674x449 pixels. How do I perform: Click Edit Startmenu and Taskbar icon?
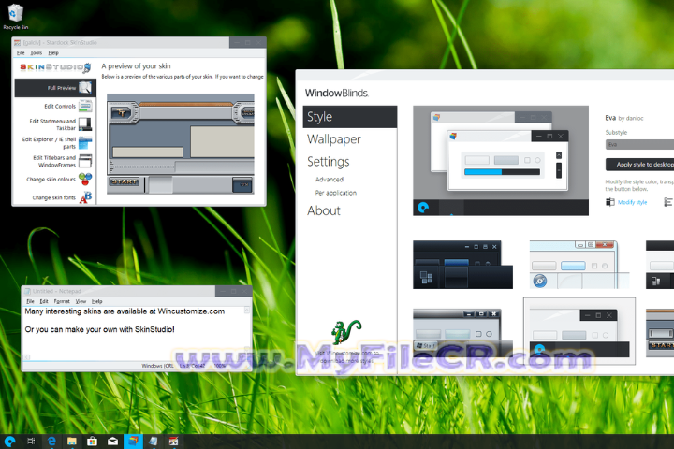pyautogui.click(x=85, y=124)
